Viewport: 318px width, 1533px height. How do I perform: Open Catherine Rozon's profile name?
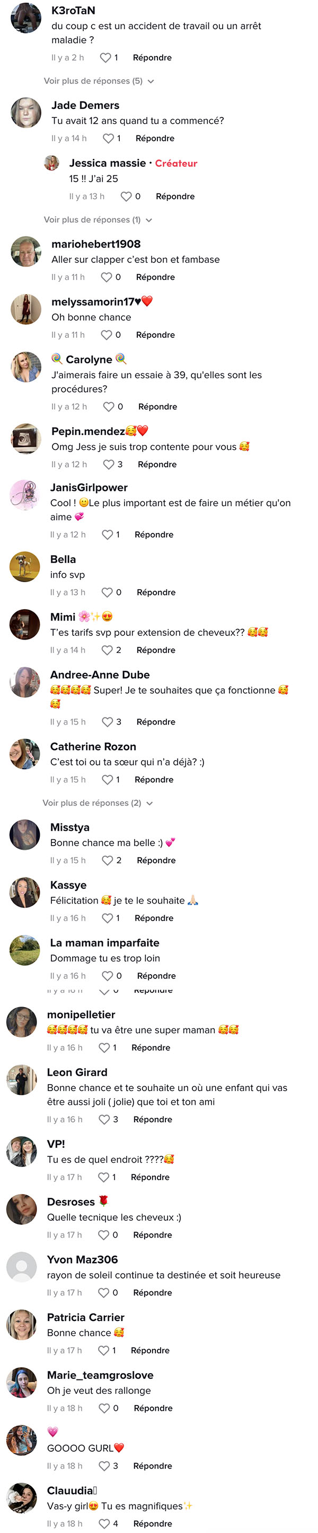(93, 746)
